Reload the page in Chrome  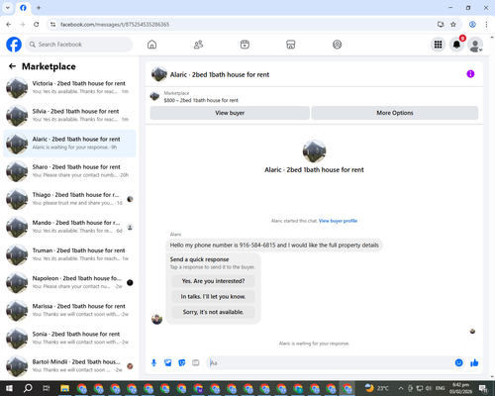pyautogui.click(x=37, y=25)
